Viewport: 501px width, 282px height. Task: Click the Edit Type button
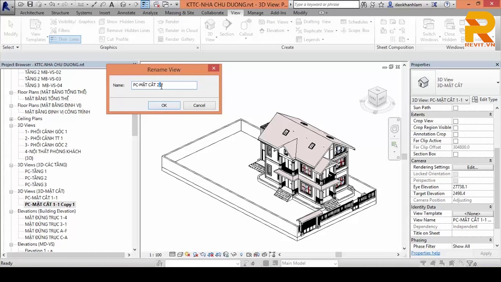pyautogui.click(x=485, y=99)
